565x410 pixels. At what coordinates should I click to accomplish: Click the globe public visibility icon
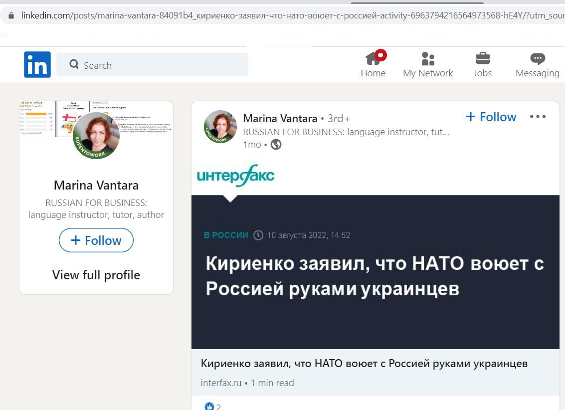pyautogui.click(x=276, y=145)
